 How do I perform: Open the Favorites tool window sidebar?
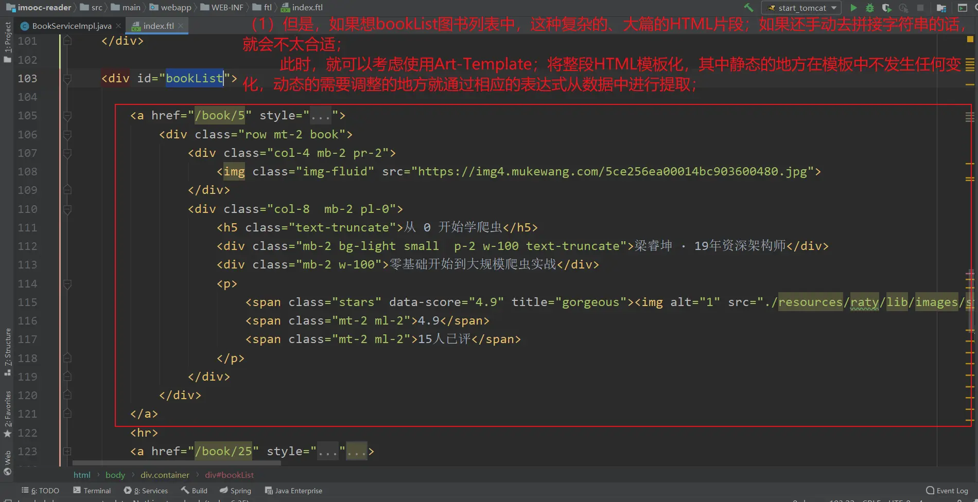7,414
